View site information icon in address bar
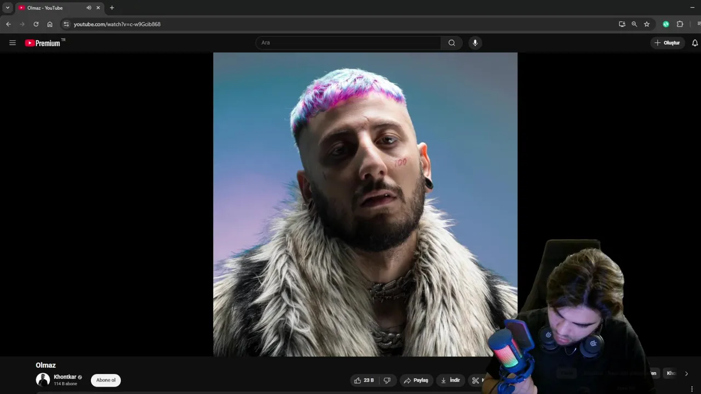701x394 pixels. pyautogui.click(x=66, y=24)
